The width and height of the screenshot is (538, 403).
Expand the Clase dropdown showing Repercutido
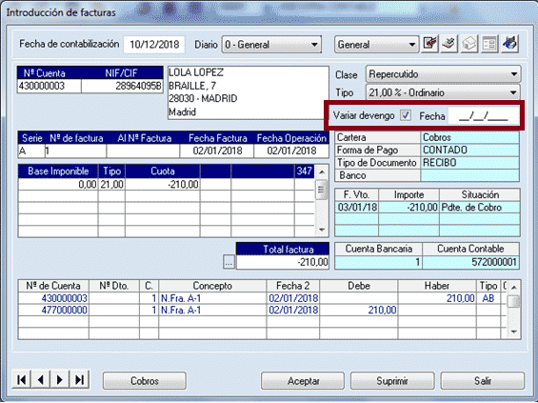coord(444,74)
